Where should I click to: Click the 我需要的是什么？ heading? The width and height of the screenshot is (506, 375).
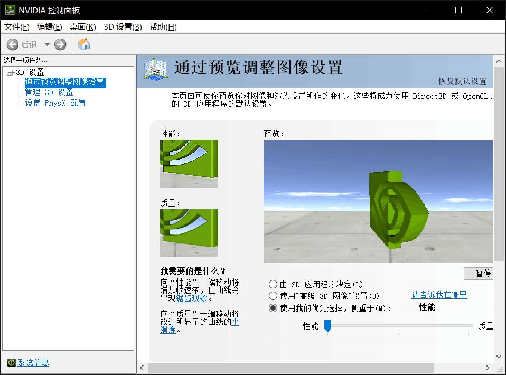193,271
